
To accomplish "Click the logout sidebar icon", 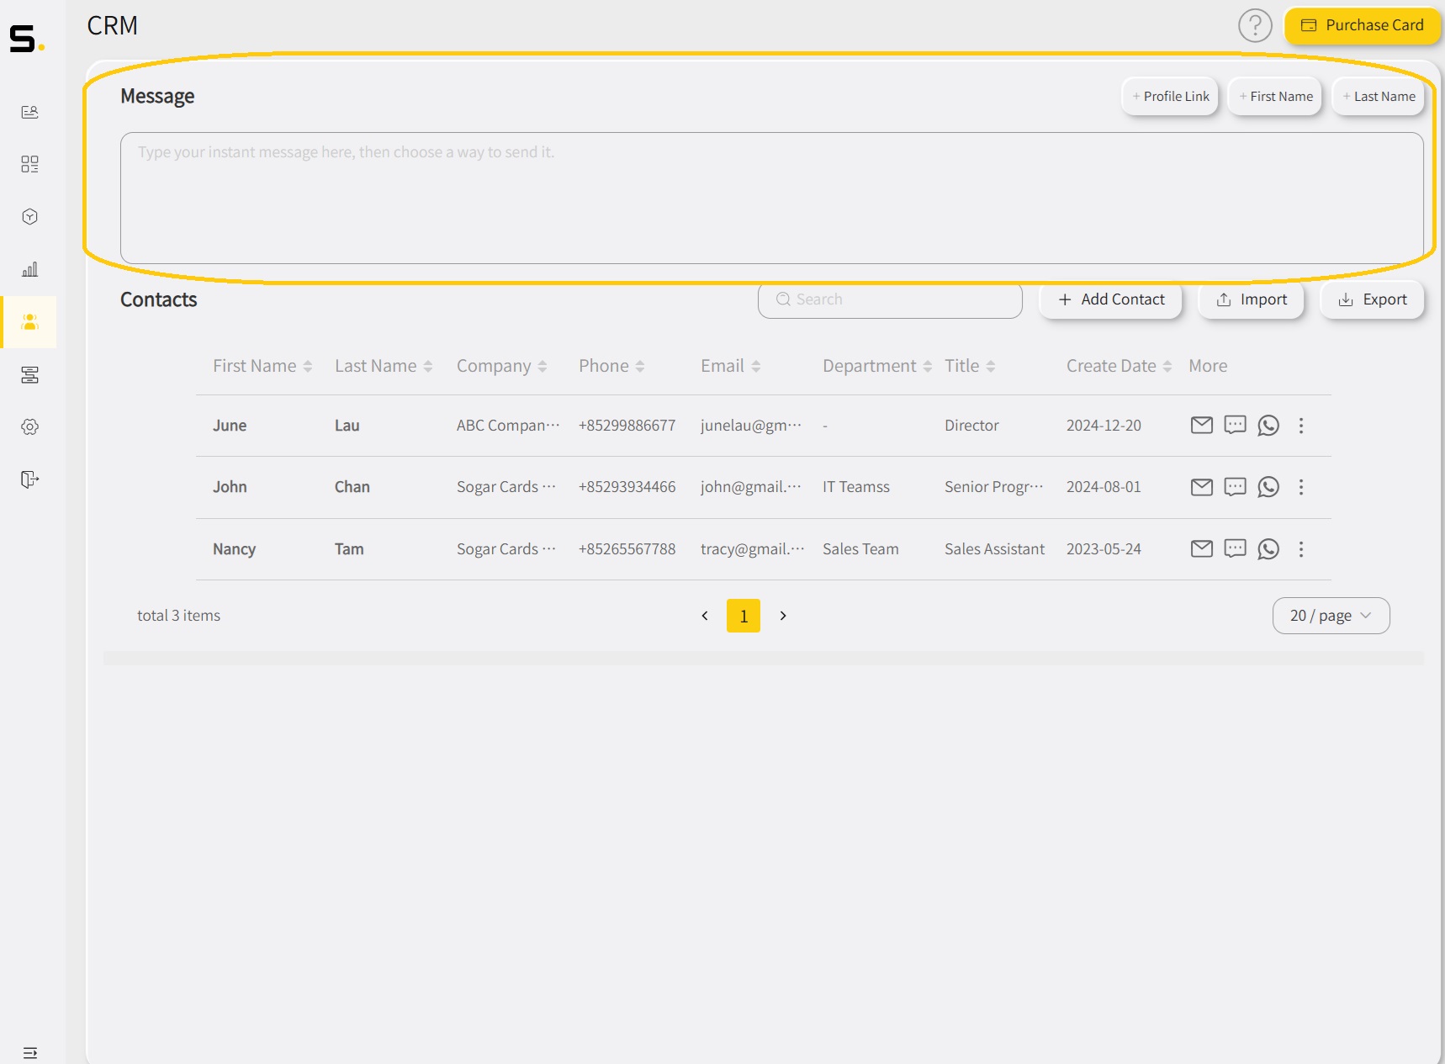I will point(30,479).
